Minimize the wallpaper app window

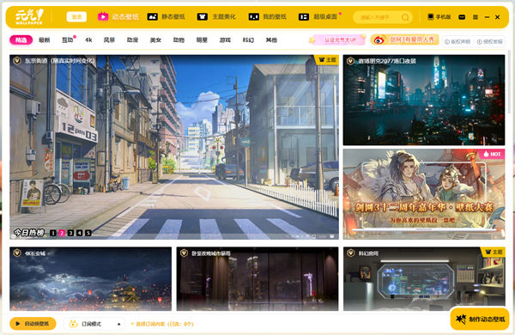pos(487,17)
